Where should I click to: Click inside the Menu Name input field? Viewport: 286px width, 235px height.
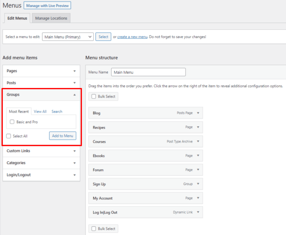(148, 72)
